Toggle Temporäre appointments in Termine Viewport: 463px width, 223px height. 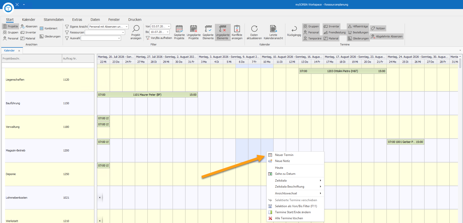(x=312, y=38)
